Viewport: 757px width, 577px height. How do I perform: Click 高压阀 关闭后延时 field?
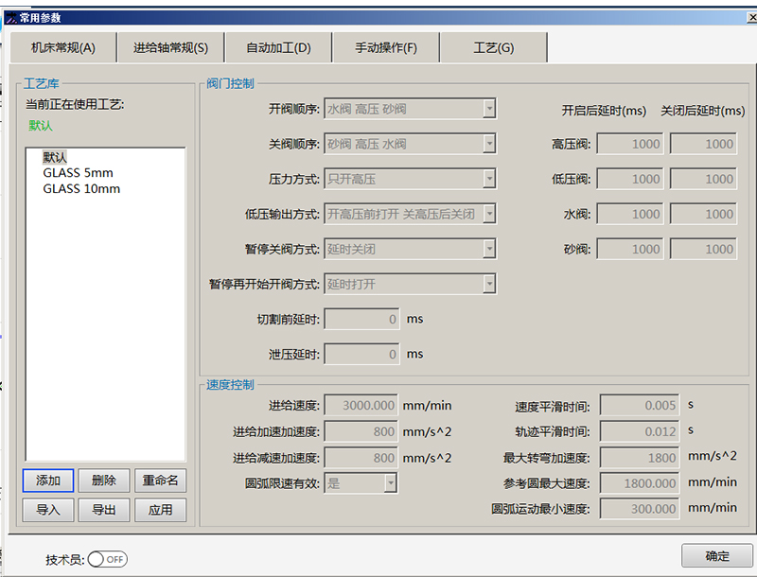click(x=703, y=144)
